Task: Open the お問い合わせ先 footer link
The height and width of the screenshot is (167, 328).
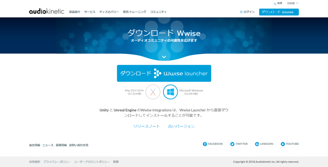Action: pos(79,145)
